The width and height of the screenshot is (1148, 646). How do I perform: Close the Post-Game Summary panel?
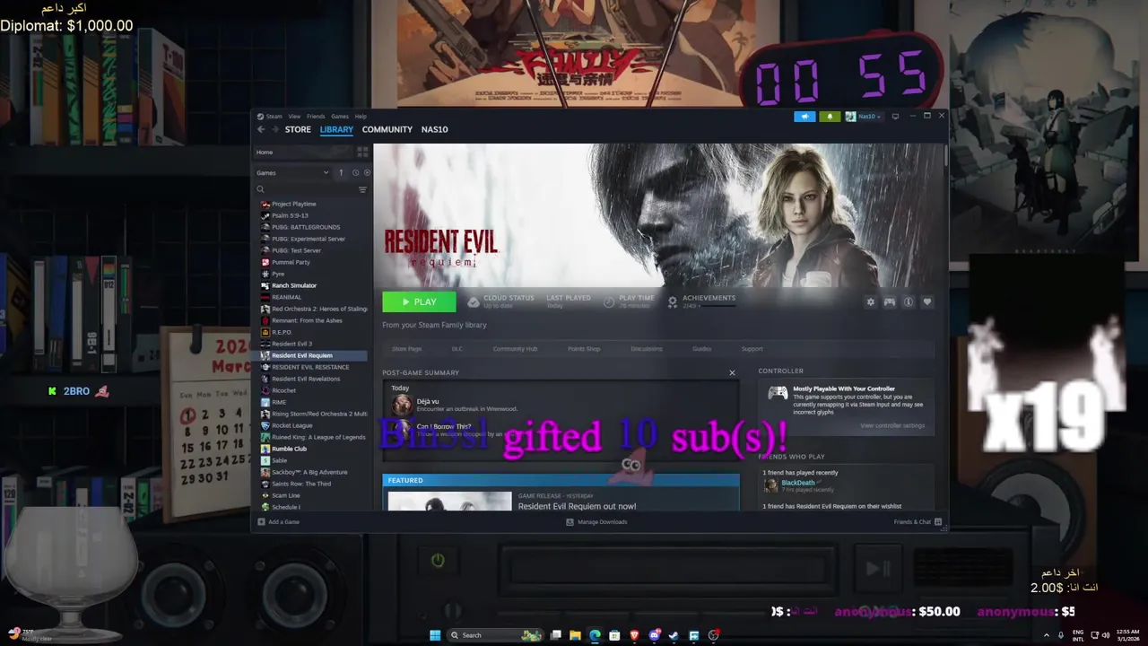(x=732, y=373)
